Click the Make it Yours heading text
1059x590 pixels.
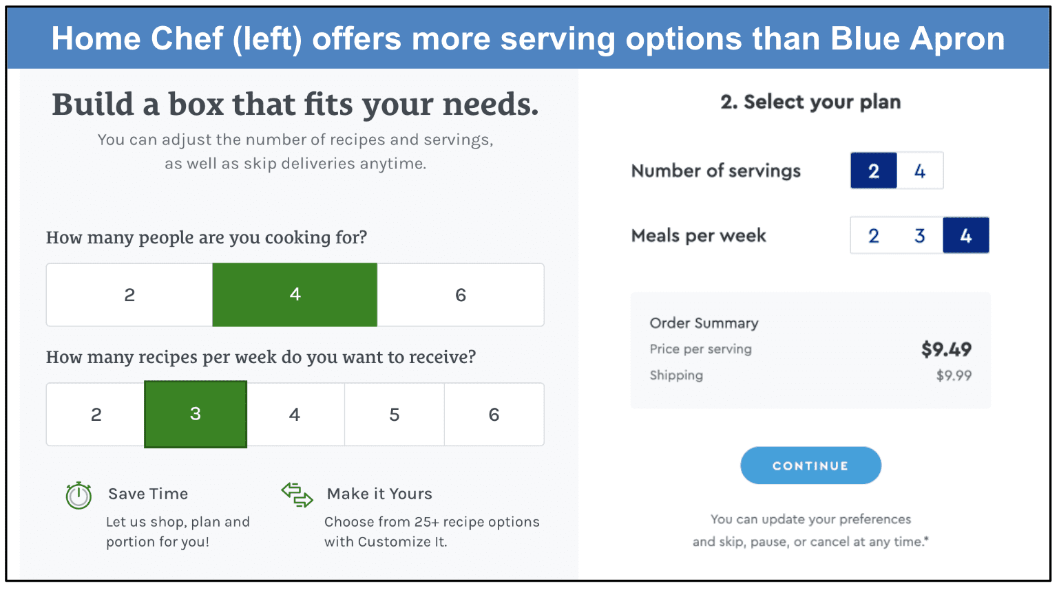coord(379,494)
